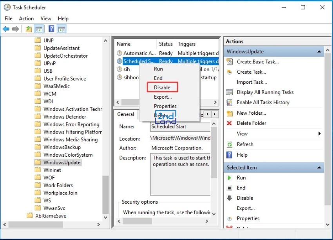The height and width of the screenshot is (240, 333).
Task: Select the Windows Defender folder
Action: click(x=65, y=117)
